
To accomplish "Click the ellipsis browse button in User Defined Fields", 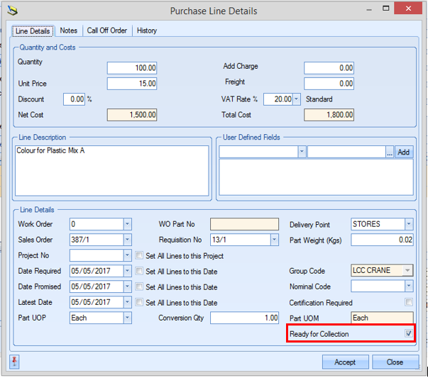I will (x=389, y=152).
